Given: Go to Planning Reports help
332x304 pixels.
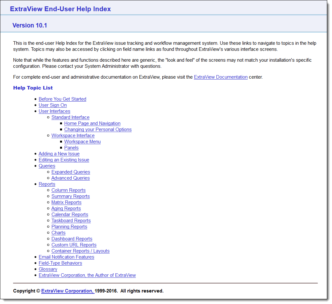Looking at the screenshot, I should (69, 227).
